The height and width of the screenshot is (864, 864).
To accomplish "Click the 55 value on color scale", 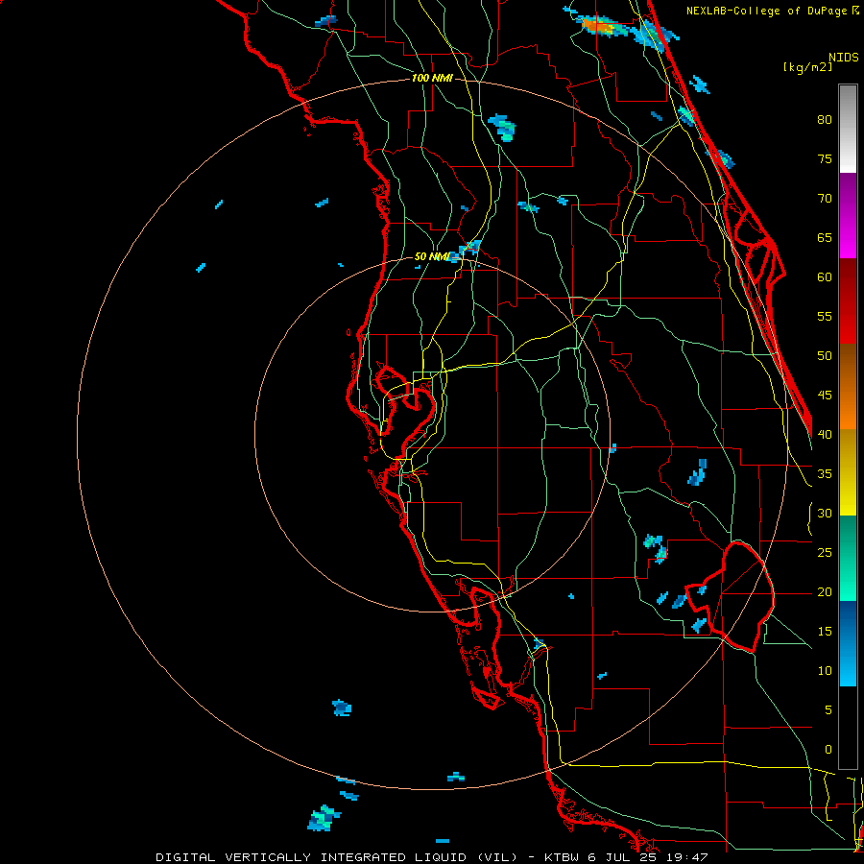I will click(825, 316).
